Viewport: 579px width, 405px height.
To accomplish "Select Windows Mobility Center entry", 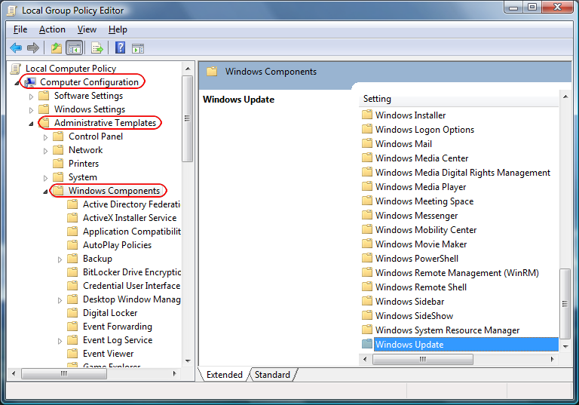I will point(426,230).
